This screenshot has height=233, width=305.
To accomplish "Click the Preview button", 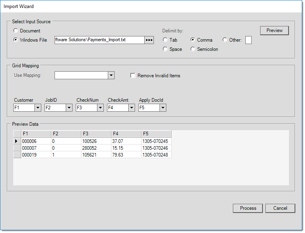I will pos(275,30).
